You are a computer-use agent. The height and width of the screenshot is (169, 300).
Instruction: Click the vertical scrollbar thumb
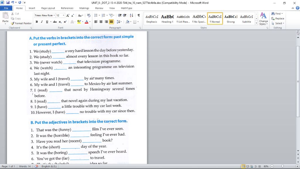pos(298,82)
